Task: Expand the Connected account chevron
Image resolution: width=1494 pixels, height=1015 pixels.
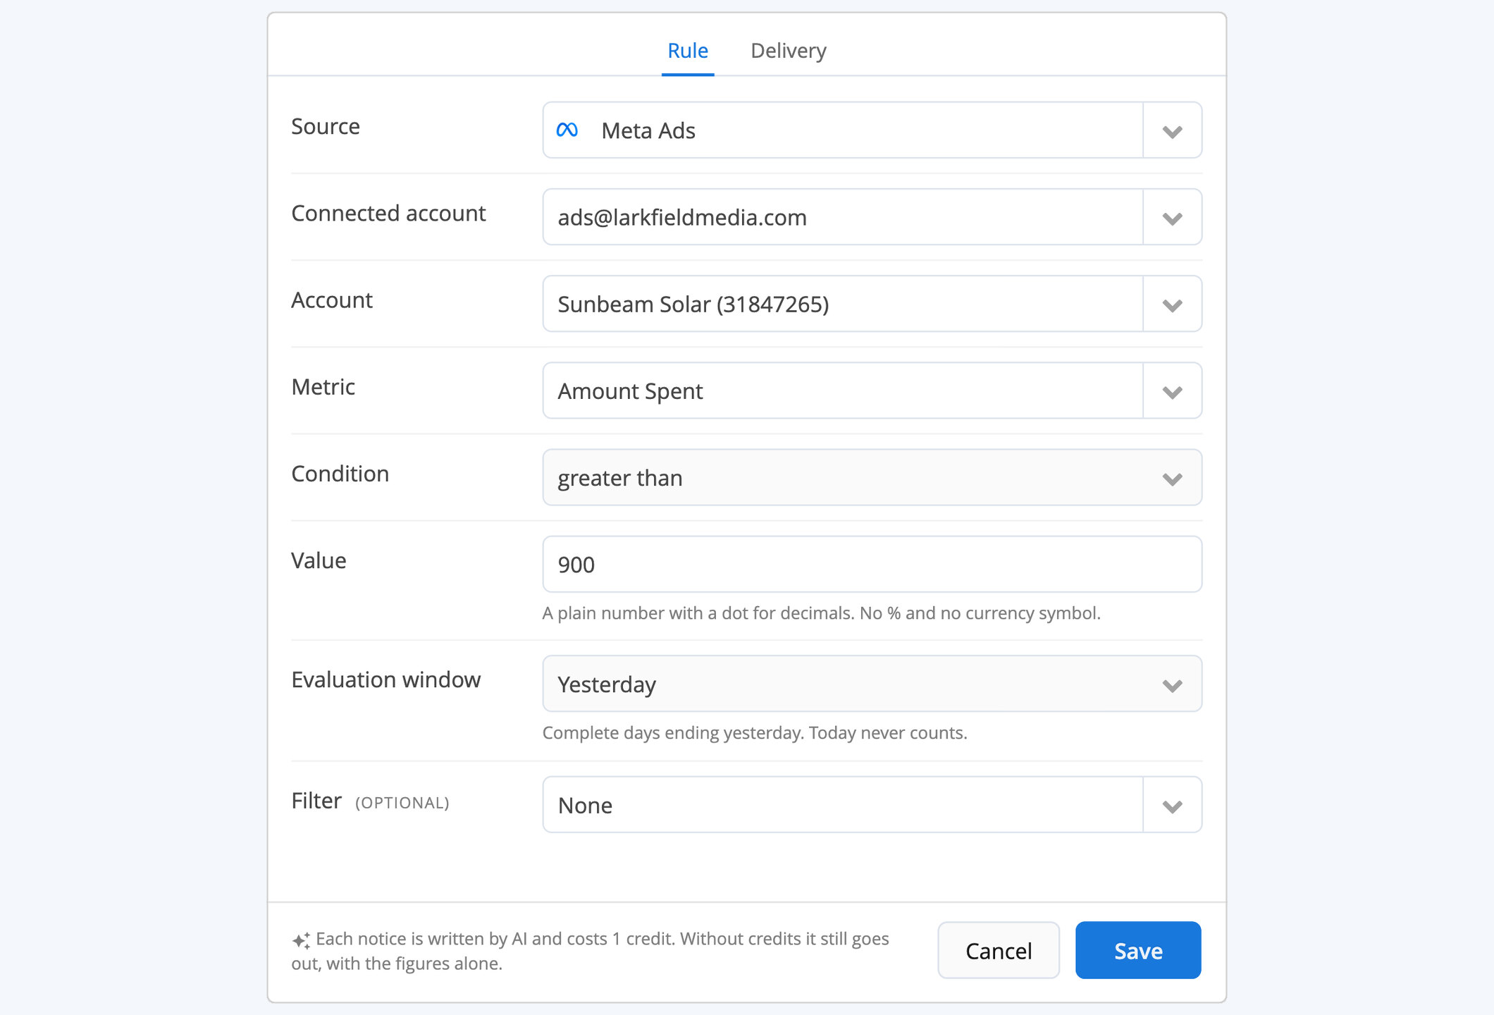Action: coord(1172,217)
